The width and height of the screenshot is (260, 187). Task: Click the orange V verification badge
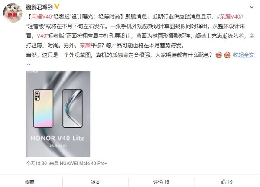(x=57, y=6)
